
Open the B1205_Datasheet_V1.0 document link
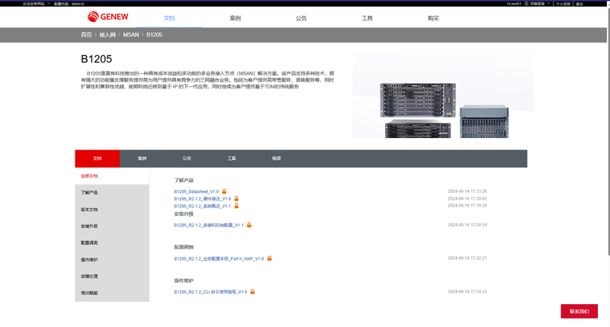(x=196, y=191)
